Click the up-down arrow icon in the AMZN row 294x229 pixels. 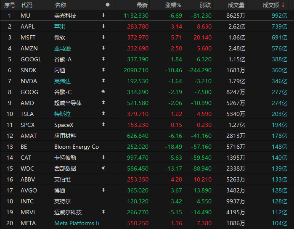(103, 48)
